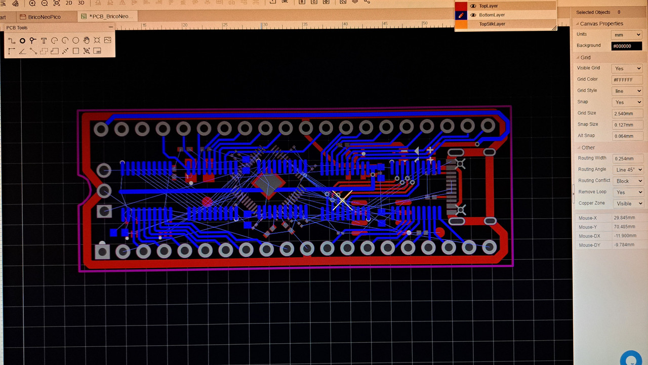Click the Mouse-X value 29.845mm
This screenshot has height=365, width=648.
click(624, 218)
